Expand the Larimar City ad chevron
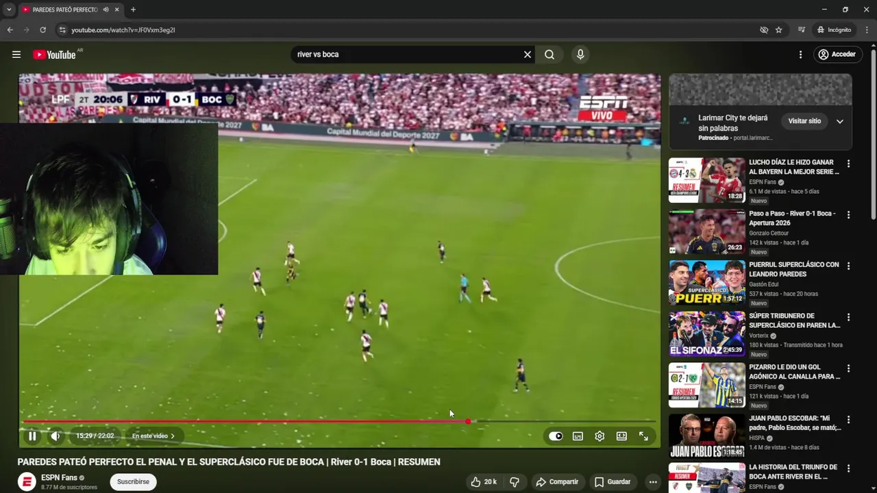Image resolution: width=877 pixels, height=493 pixels. click(x=840, y=121)
